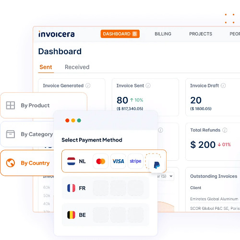The image size is (240, 240).
Task: Click the By Category box icon
Action: click(x=11, y=134)
